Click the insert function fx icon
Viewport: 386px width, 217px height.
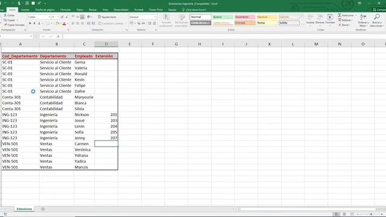(x=59, y=36)
